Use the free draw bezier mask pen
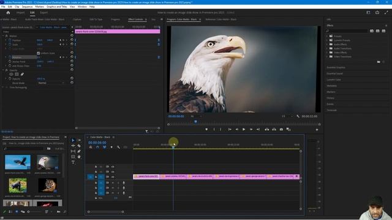 (x=22, y=74)
